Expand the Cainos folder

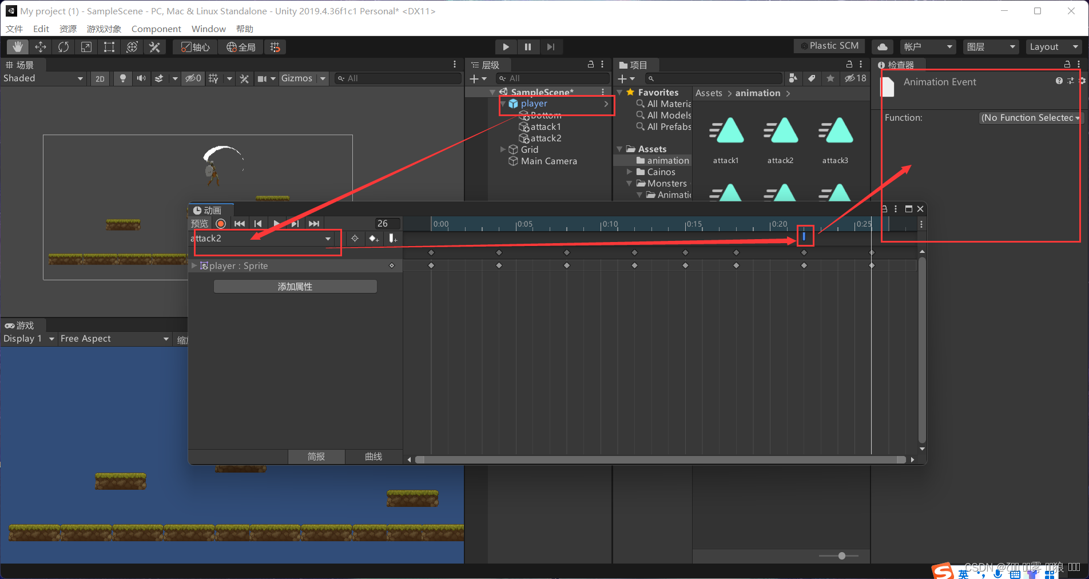pyautogui.click(x=630, y=172)
